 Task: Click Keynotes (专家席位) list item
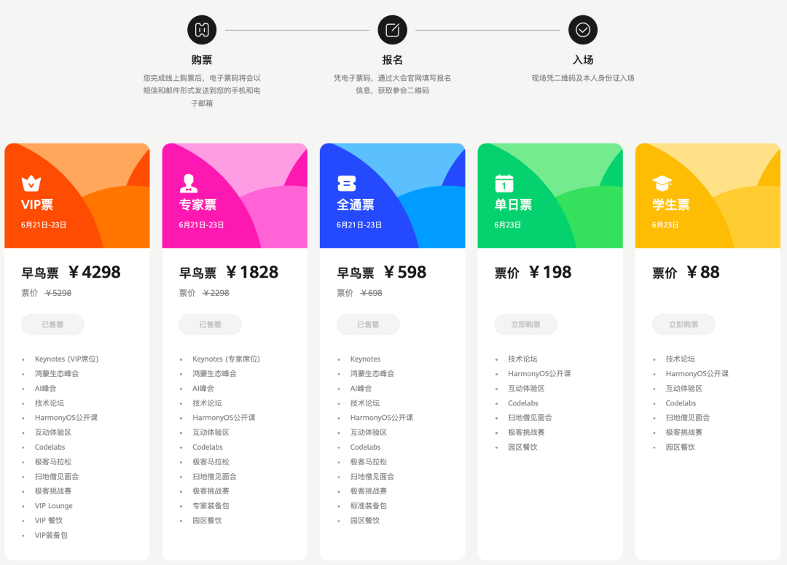227,359
